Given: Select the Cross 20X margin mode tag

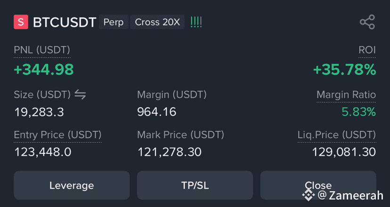Looking at the screenshot, I should point(157,22).
